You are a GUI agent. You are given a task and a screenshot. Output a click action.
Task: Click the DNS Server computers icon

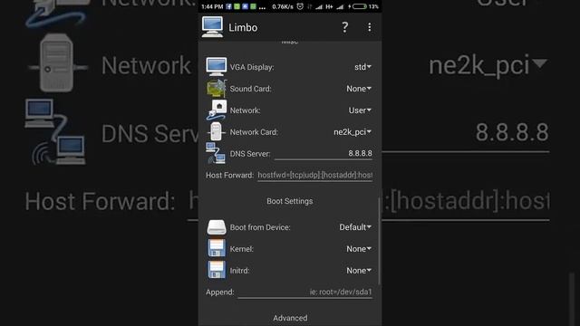216,153
